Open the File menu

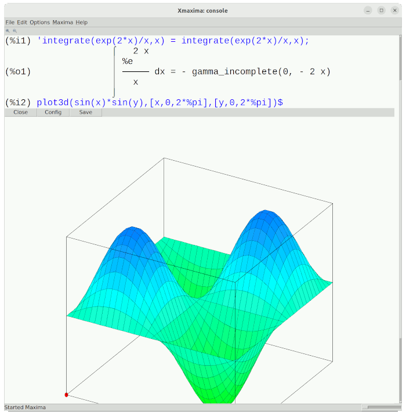point(10,22)
